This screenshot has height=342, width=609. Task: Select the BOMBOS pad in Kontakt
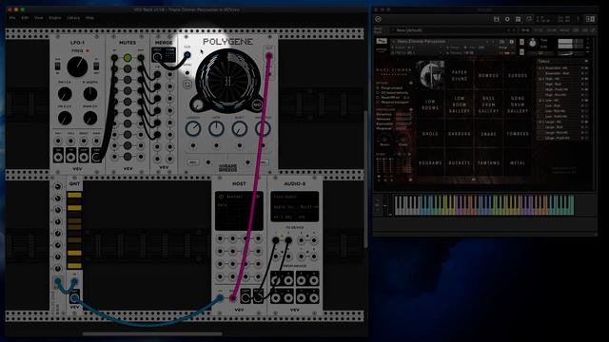point(488,75)
